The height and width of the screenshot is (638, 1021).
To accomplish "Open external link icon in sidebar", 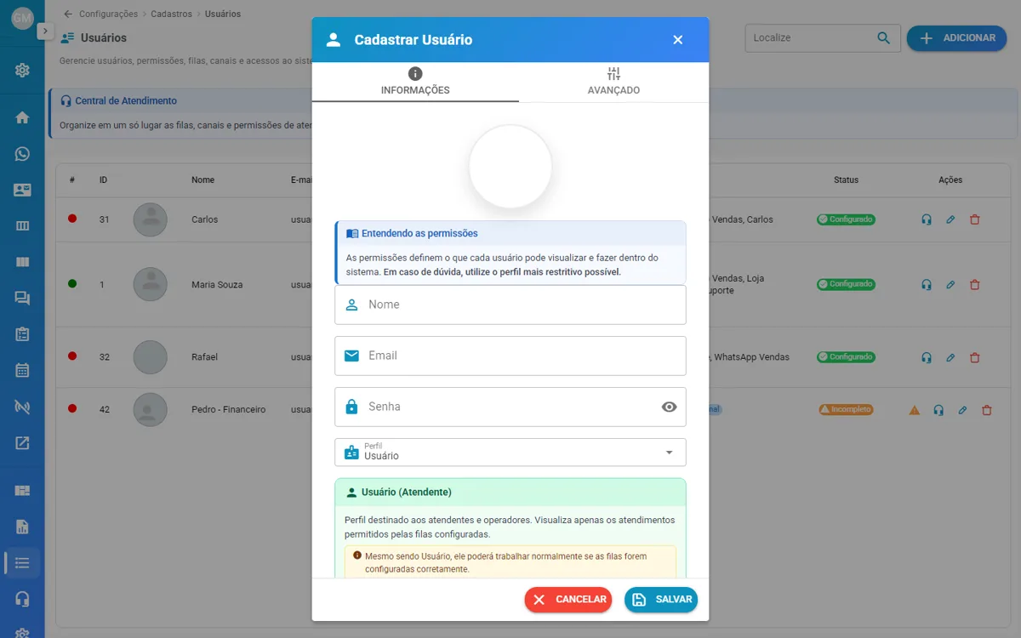I will (x=22, y=442).
